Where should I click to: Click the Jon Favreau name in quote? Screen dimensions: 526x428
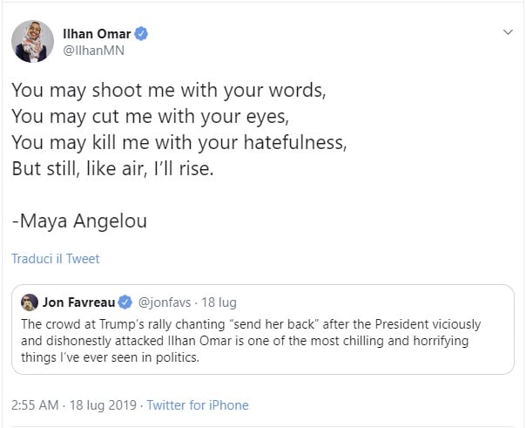78,302
